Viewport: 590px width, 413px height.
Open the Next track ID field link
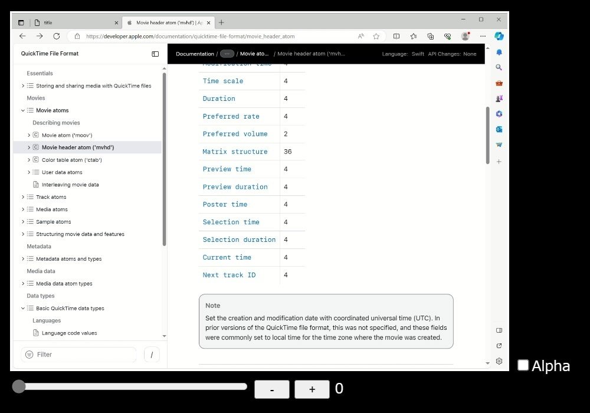[229, 275]
